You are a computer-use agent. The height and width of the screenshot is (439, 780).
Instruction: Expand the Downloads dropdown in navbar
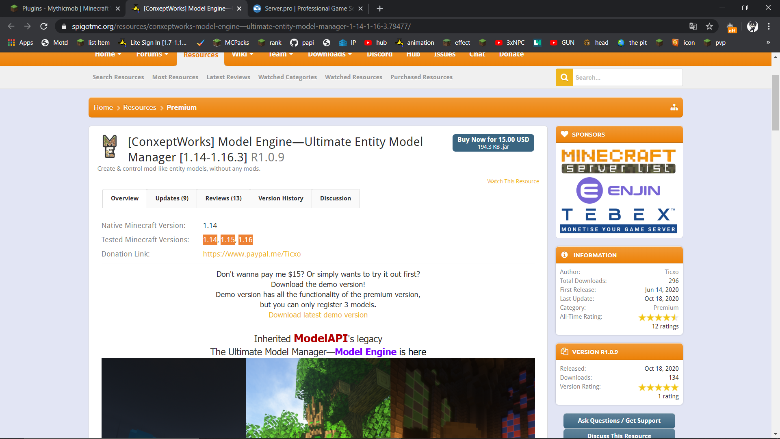pos(329,54)
